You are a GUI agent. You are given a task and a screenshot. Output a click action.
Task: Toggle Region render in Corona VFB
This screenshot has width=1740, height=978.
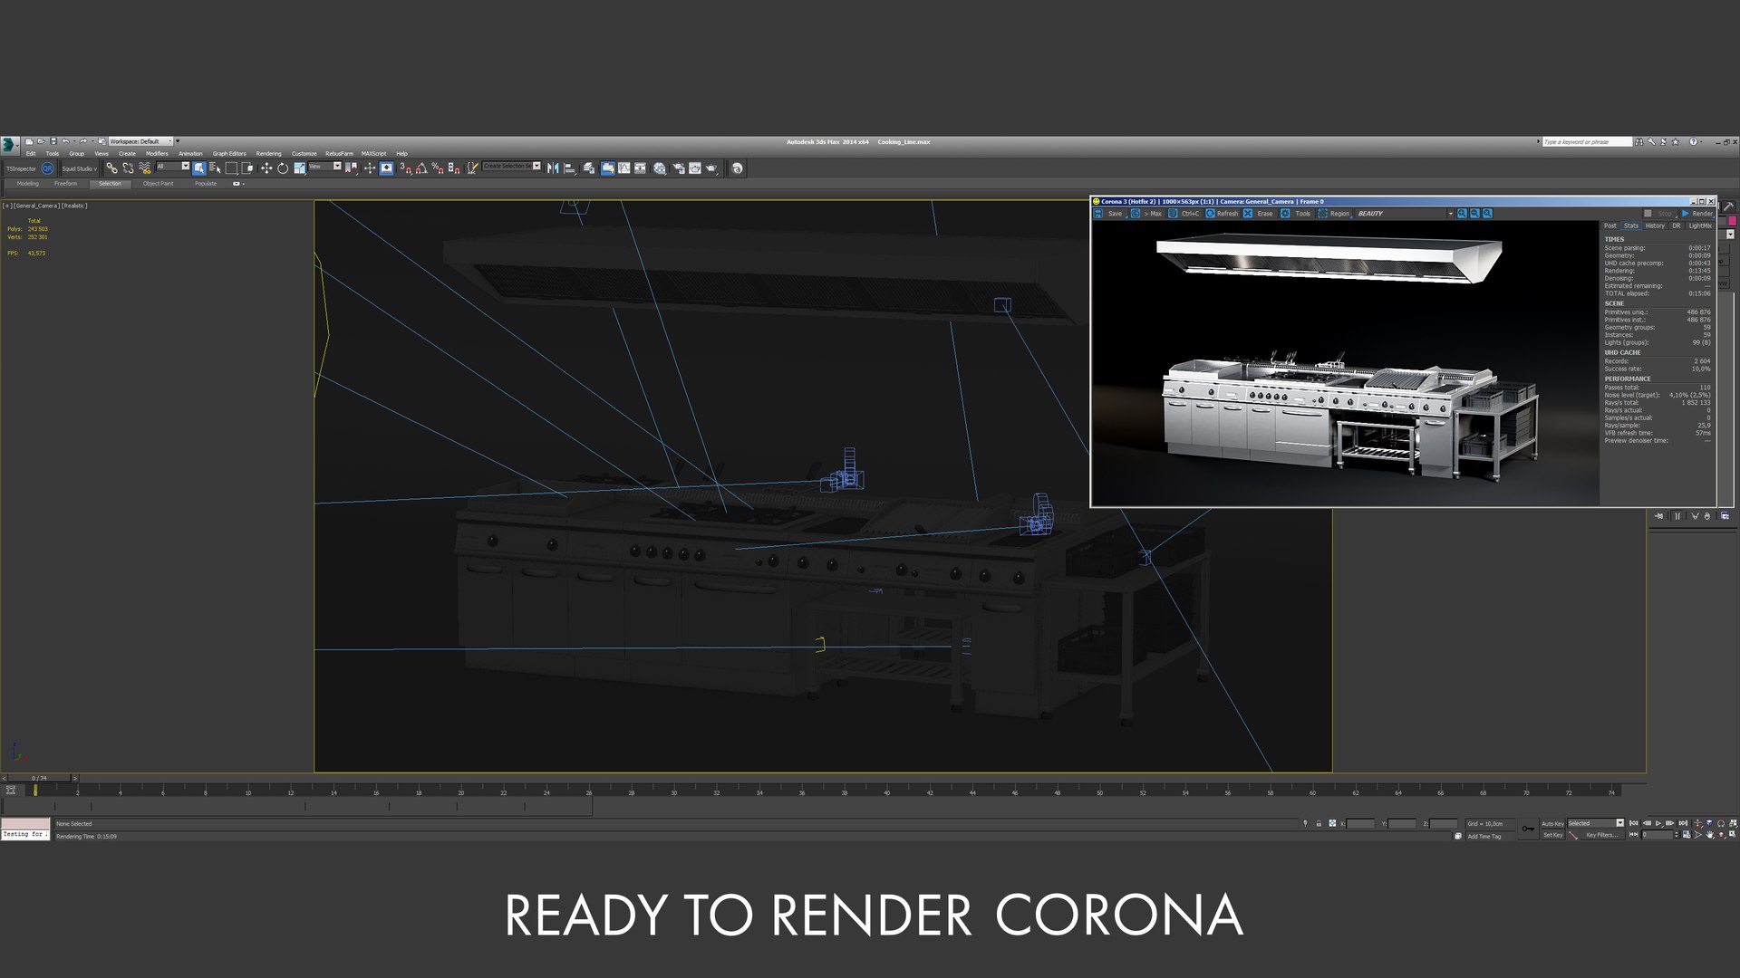[1334, 214]
